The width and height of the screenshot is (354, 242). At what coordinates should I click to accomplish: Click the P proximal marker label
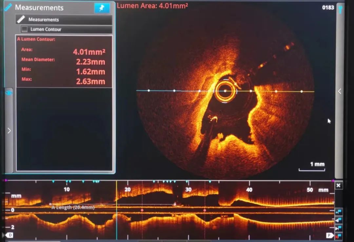click(x=328, y=235)
